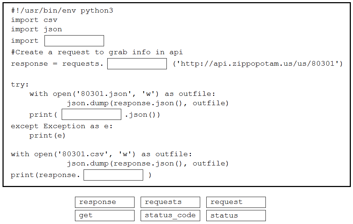Click the 'try:' keyword line
This screenshot has width=353, height=224.
(x=20, y=85)
